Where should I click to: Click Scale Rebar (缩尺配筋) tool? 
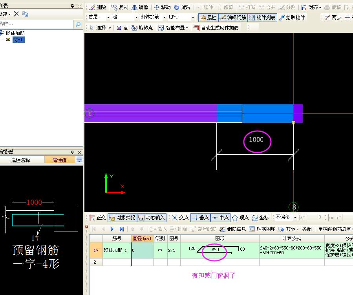click(203, 229)
